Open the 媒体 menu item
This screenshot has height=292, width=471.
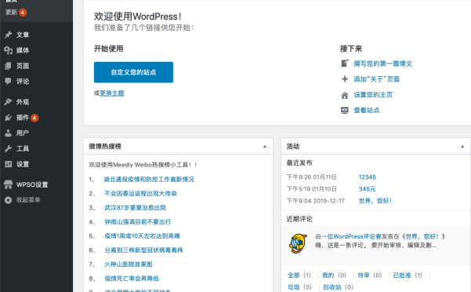coord(23,50)
